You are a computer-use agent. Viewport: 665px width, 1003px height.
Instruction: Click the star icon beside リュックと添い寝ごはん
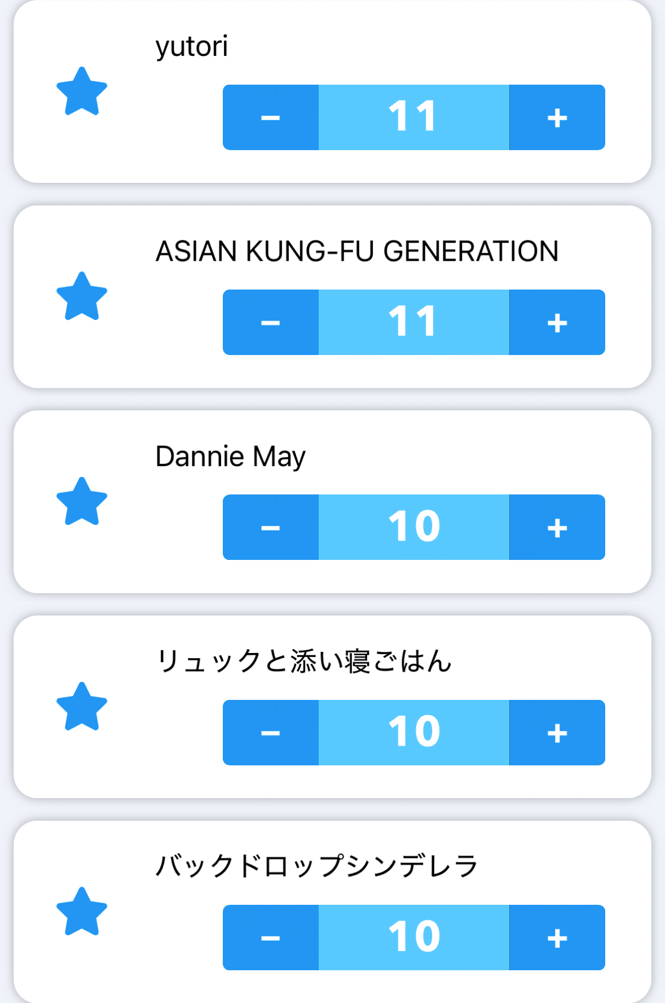coord(82,707)
